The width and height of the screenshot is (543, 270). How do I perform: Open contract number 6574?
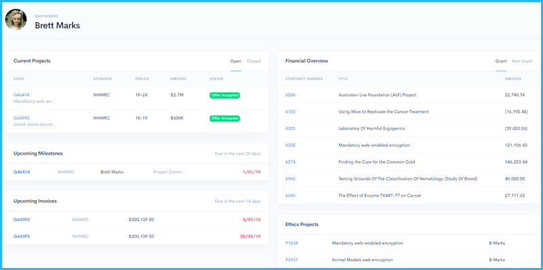(291, 162)
